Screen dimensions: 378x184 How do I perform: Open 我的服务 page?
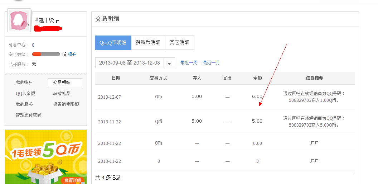coord(24,104)
